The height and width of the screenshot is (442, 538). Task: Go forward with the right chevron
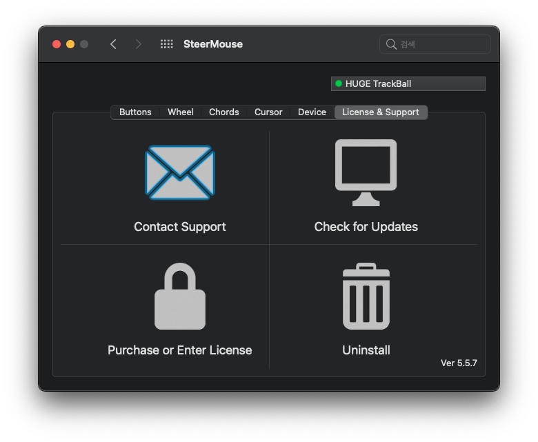tap(138, 44)
